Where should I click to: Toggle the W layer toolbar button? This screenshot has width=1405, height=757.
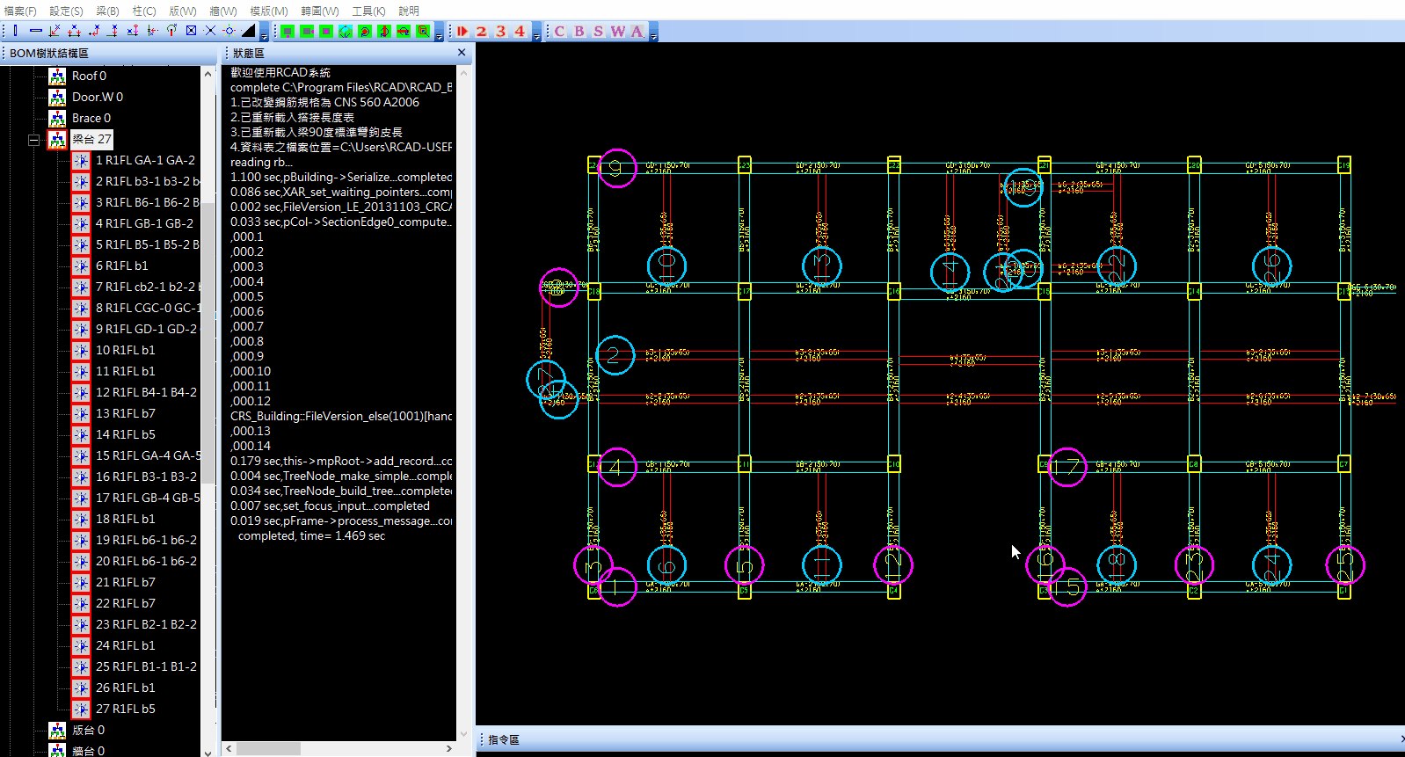pyautogui.click(x=617, y=31)
